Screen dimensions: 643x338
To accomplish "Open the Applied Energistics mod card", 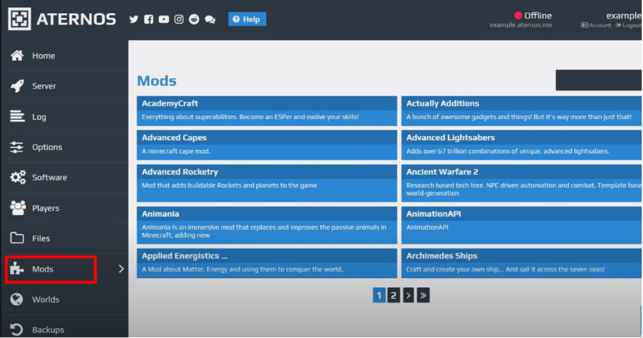I will click(x=267, y=263).
